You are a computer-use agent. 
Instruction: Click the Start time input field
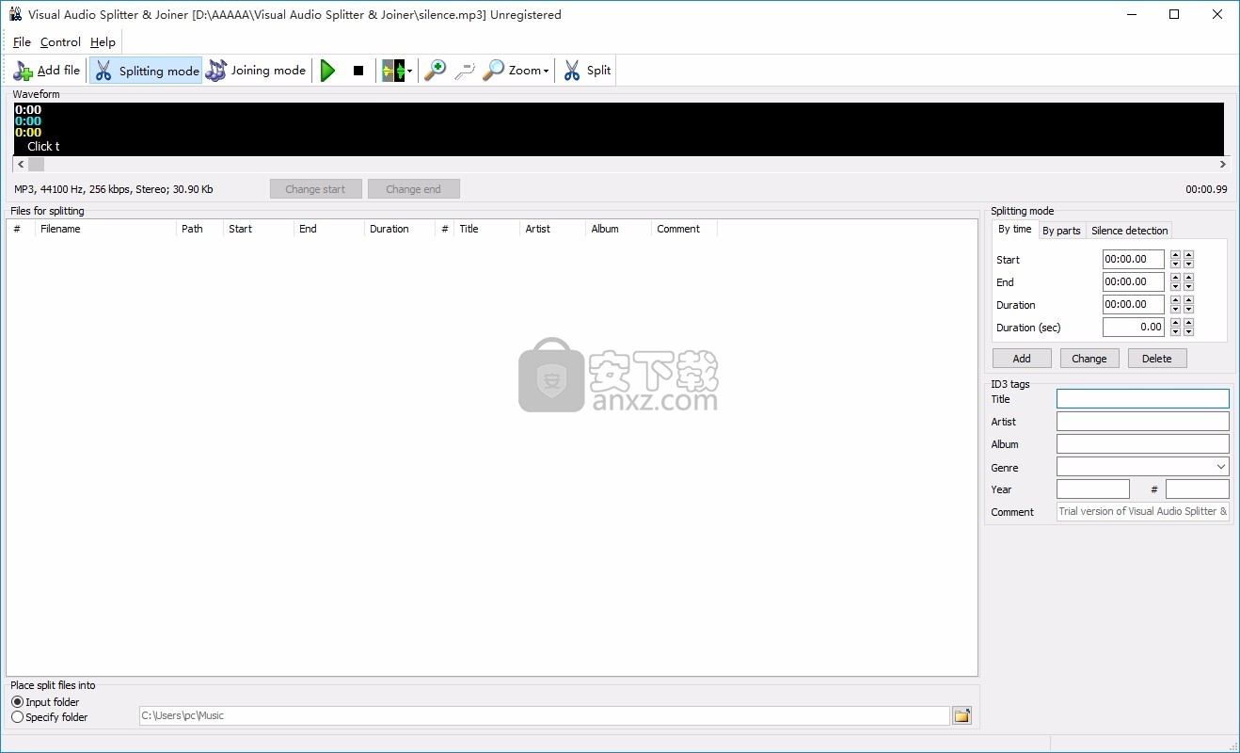pyautogui.click(x=1134, y=259)
